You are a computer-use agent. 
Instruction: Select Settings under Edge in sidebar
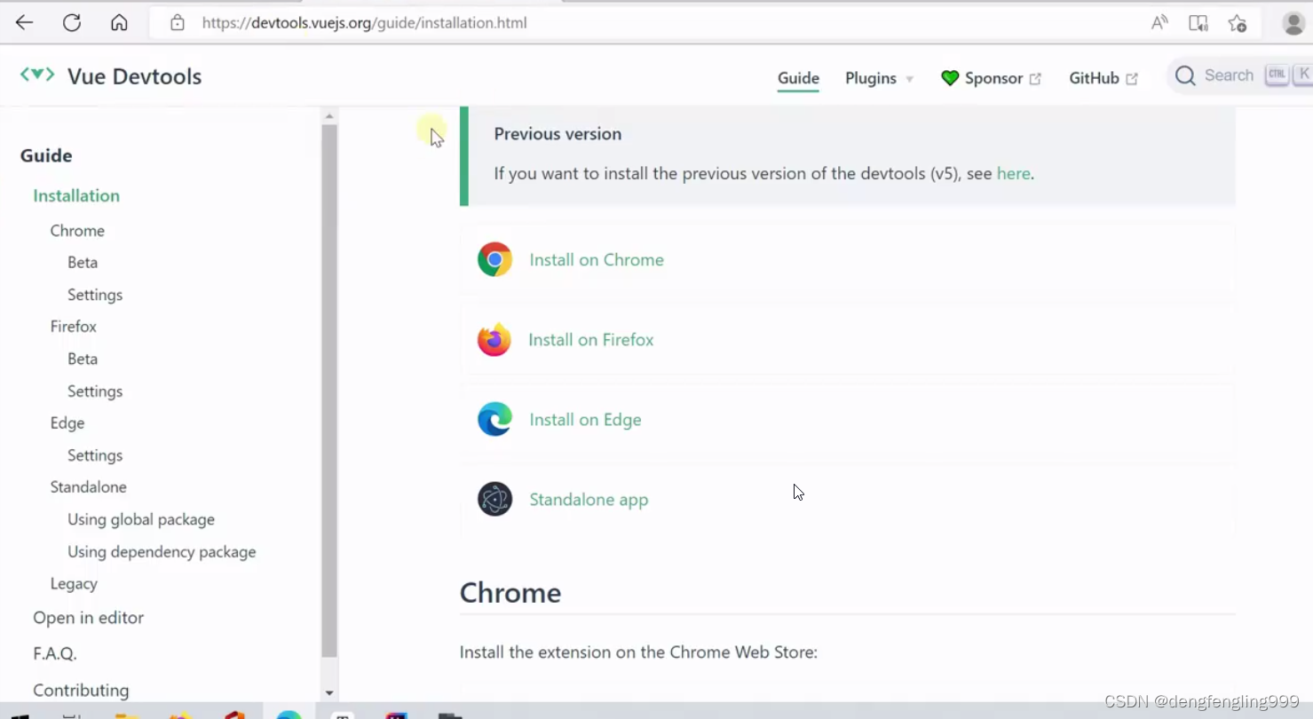coord(95,455)
